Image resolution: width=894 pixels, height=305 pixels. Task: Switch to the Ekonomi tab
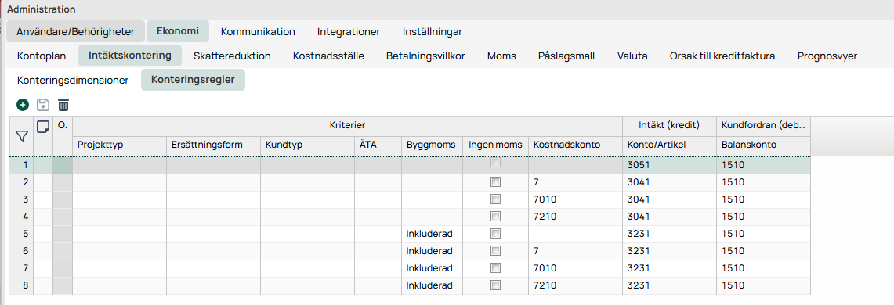[178, 31]
